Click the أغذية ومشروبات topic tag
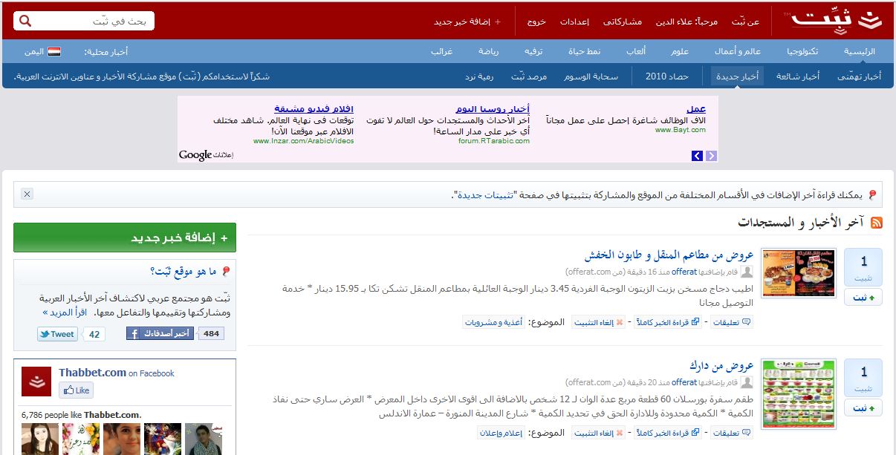This screenshot has width=896, height=455. 494,322
